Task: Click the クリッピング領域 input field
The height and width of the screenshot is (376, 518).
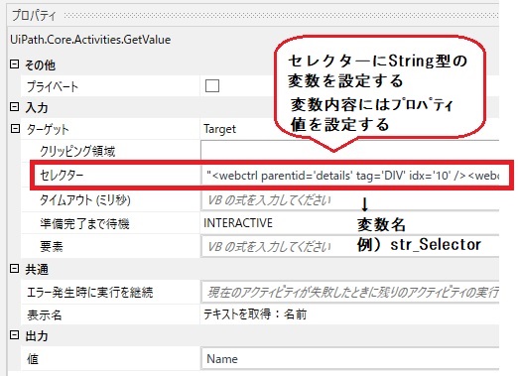Action: point(350,151)
